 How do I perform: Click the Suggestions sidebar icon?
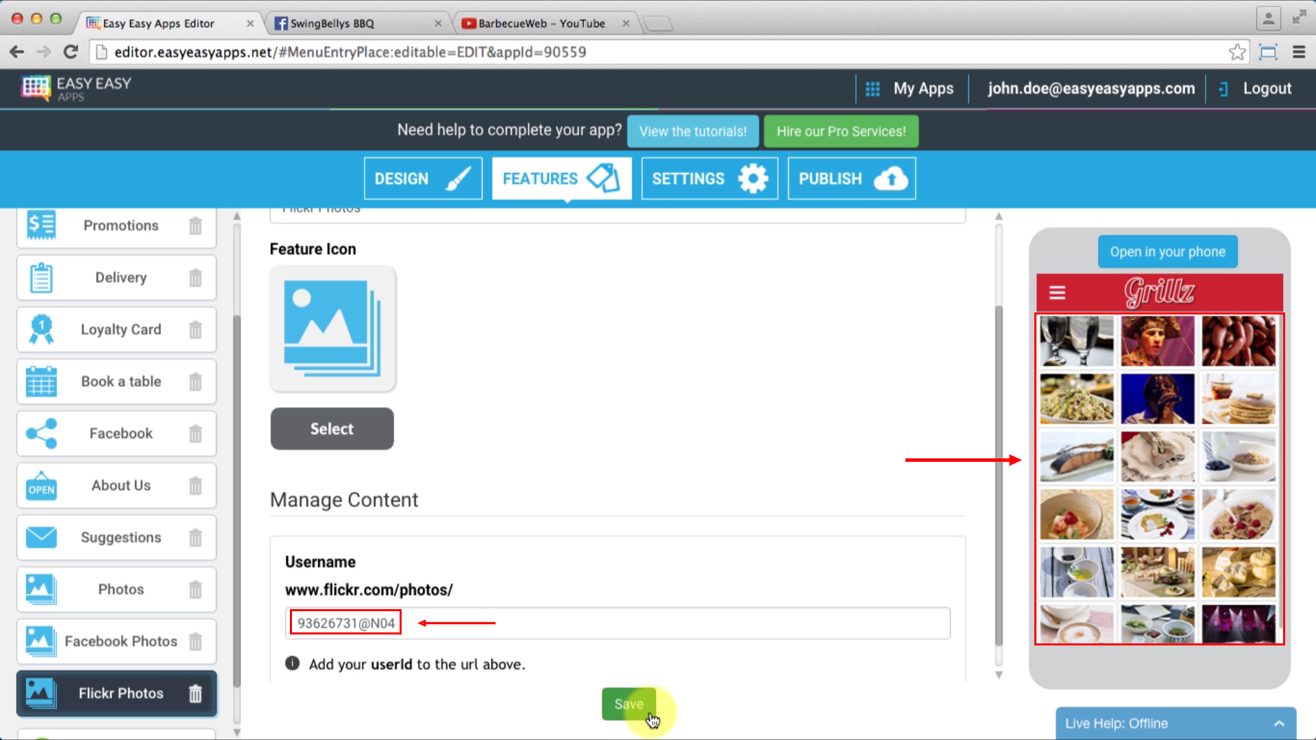[40, 536]
